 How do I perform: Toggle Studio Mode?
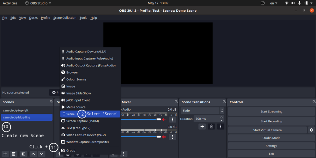coord(271,138)
